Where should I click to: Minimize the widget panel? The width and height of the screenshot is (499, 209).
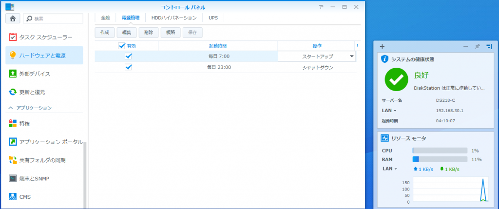pos(465,46)
